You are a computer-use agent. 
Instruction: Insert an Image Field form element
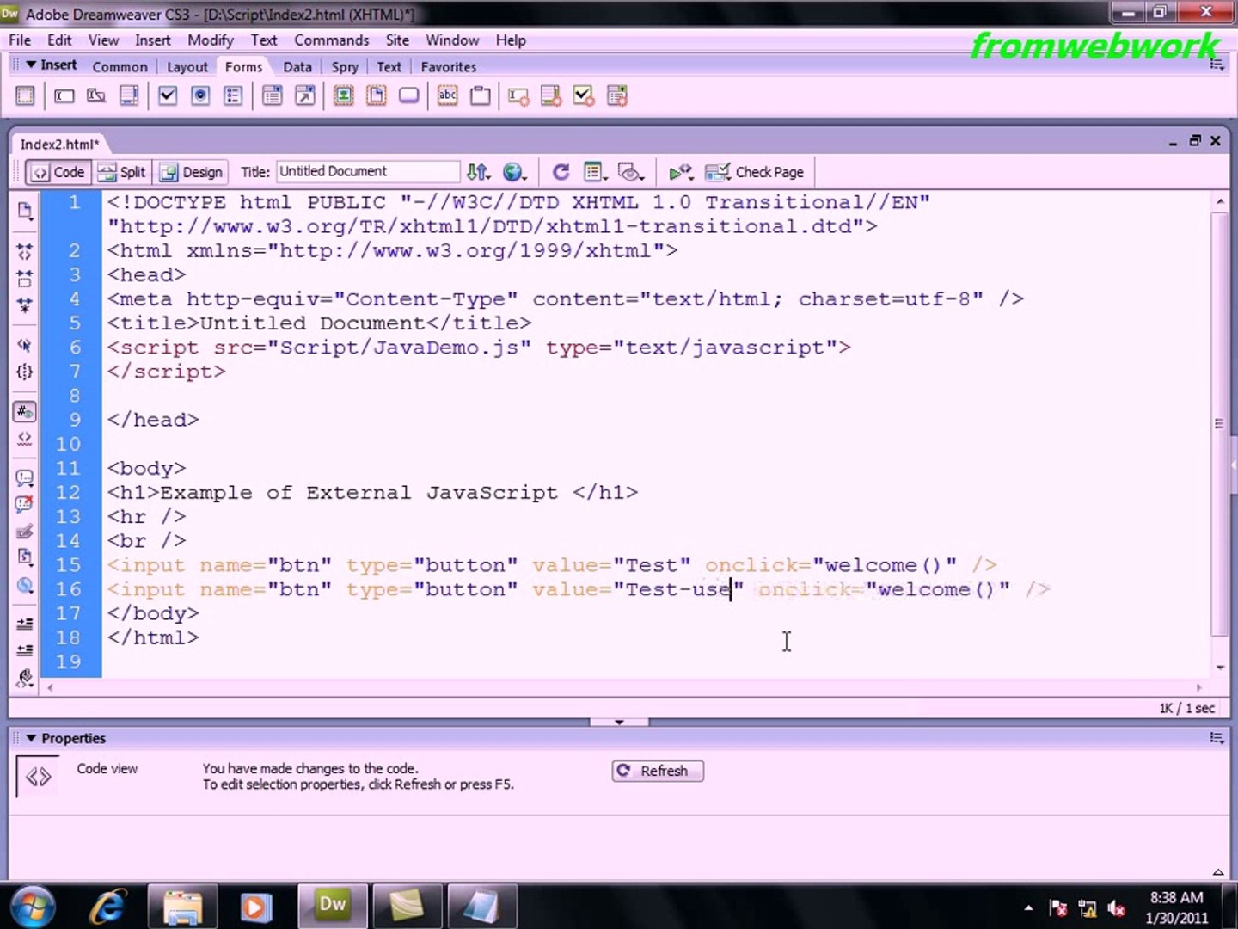(343, 95)
